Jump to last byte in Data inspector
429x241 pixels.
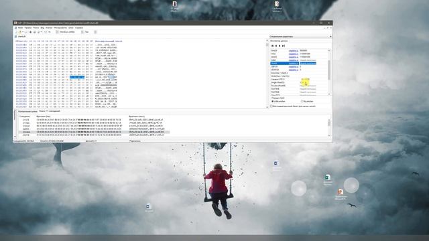pyautogui.click(x=284, y=46)
